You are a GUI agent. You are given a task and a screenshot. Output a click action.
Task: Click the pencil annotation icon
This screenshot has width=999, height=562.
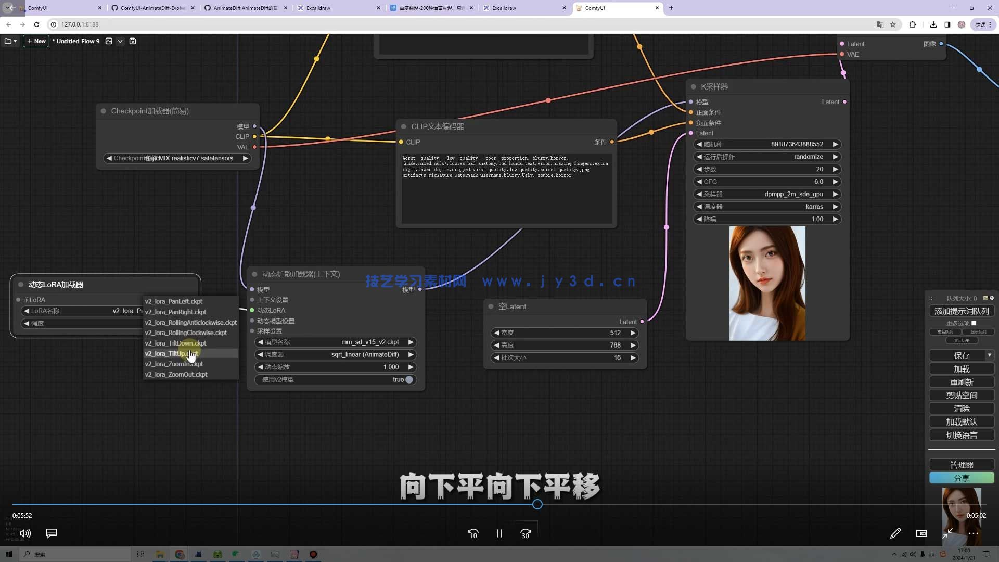[895, 533]
